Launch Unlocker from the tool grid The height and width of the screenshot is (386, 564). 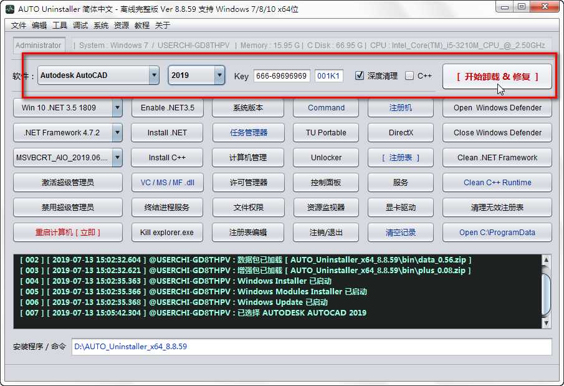(325, 157)
